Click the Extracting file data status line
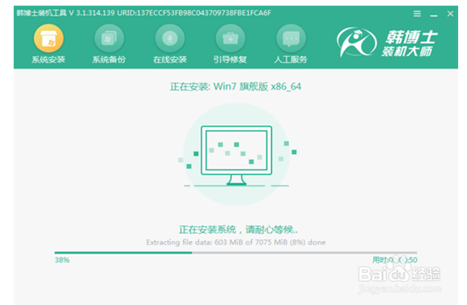This screenshot has width=467, height=305. (236, 242)
